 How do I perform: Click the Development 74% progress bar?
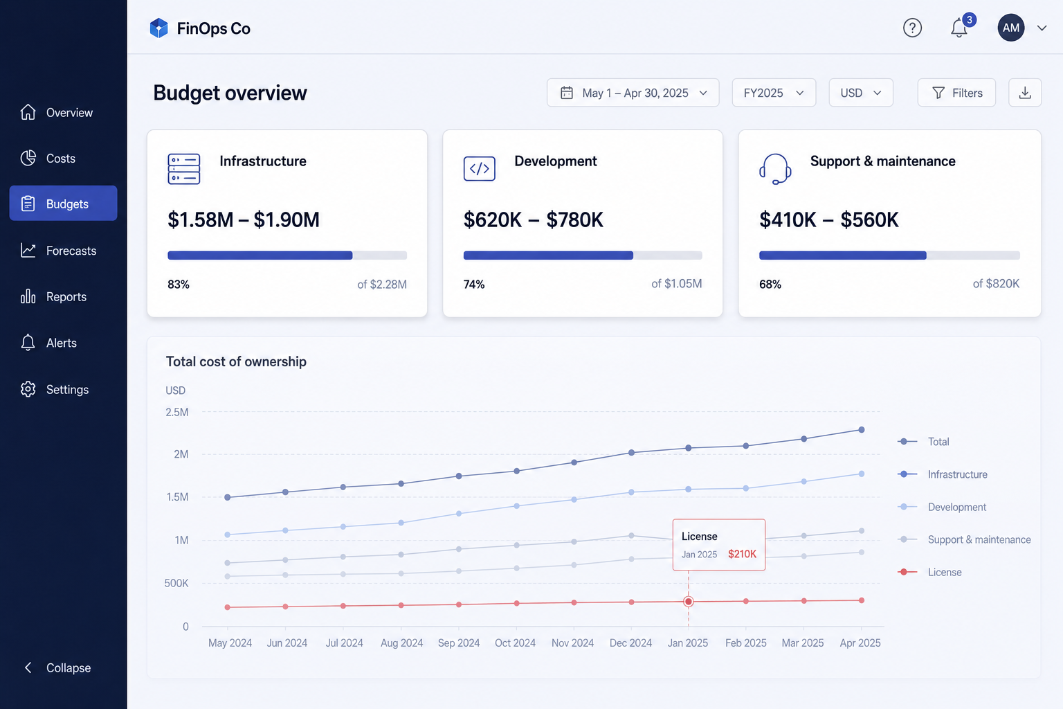583,255
